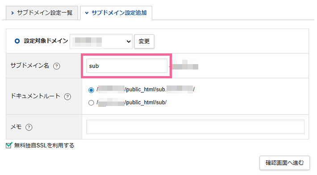Select the /public_html/sub/ document root option
317x175 pixels.
pyautogui.click(x=91, y=103)
